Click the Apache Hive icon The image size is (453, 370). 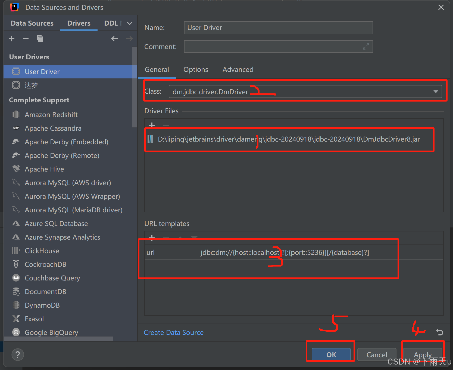point(16,169)
